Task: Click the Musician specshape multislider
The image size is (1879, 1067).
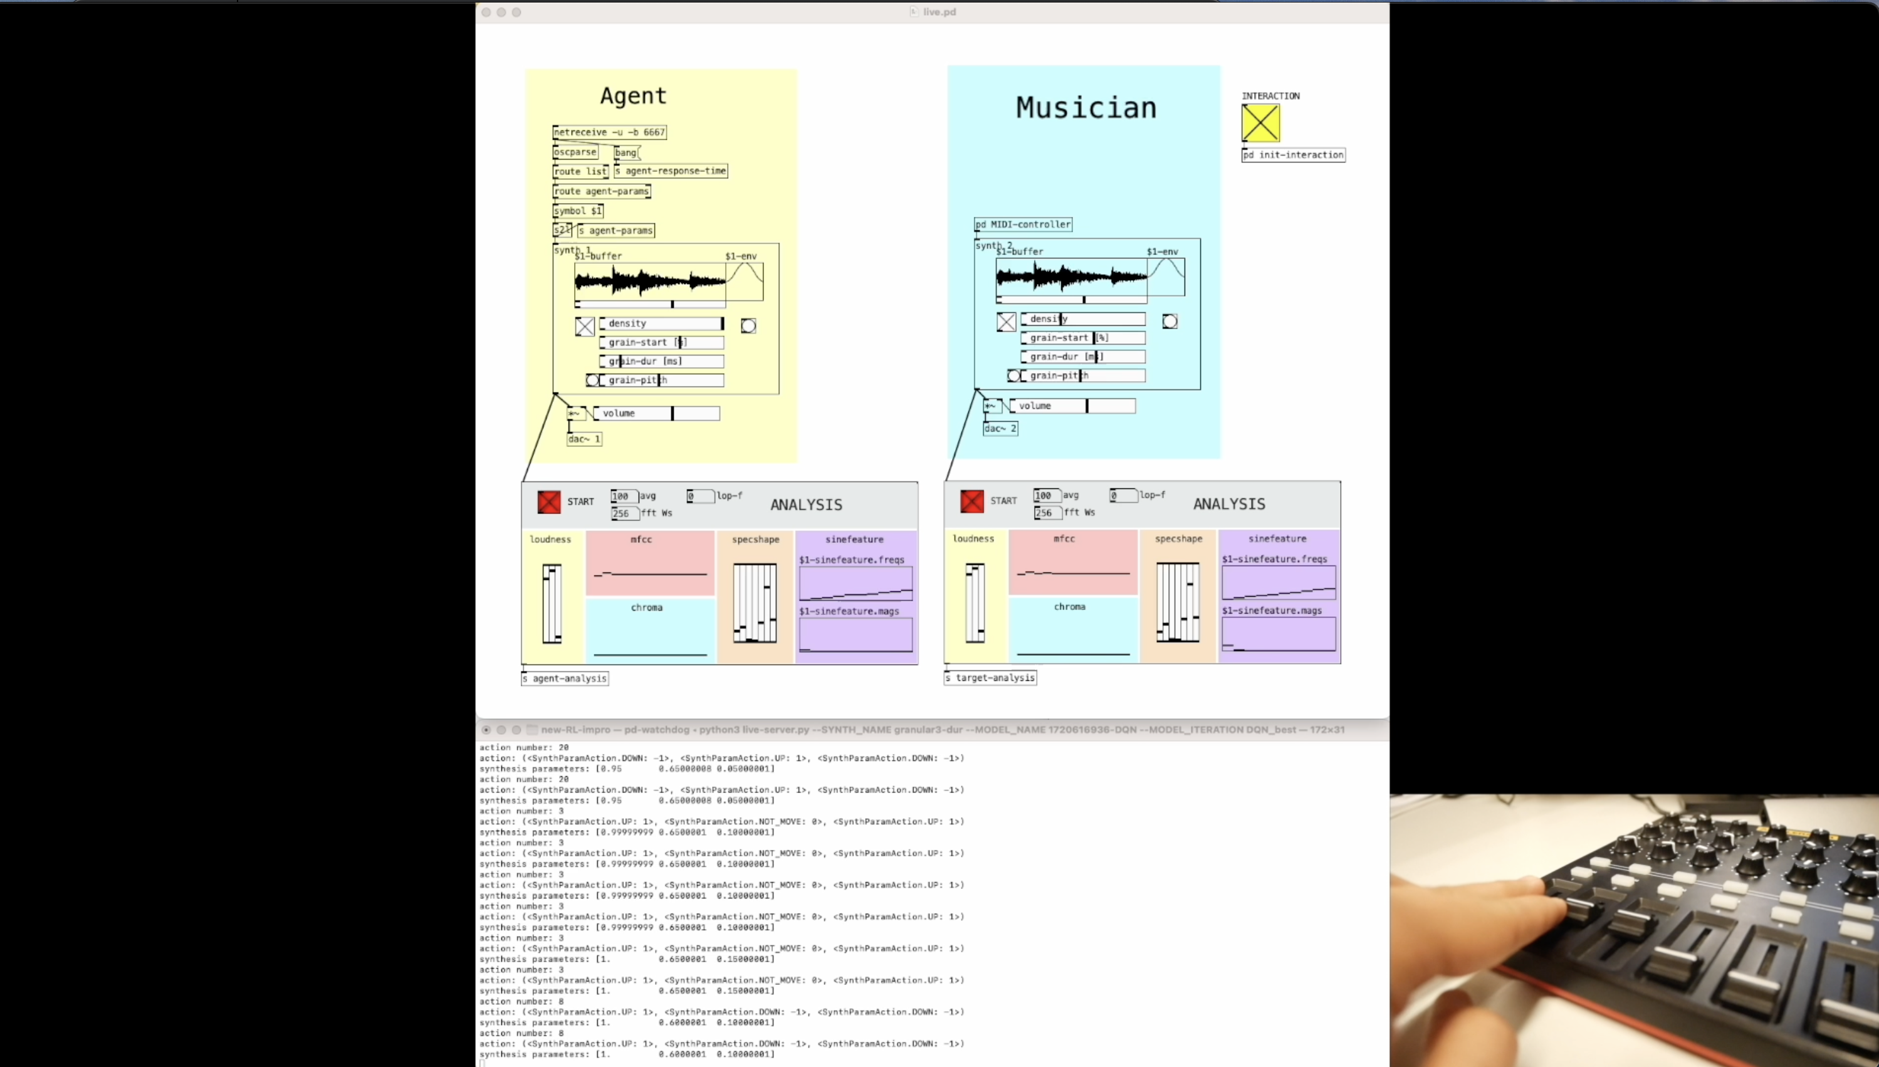Action: (x=1177, y=602)
